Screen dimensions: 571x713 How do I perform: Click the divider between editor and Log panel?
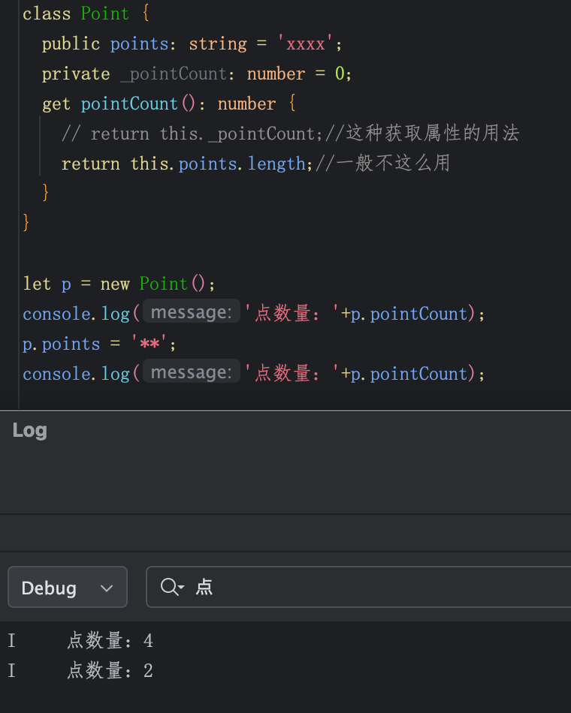(285, 410)
